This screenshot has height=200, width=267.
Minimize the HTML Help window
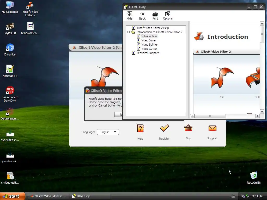point(249,7)
